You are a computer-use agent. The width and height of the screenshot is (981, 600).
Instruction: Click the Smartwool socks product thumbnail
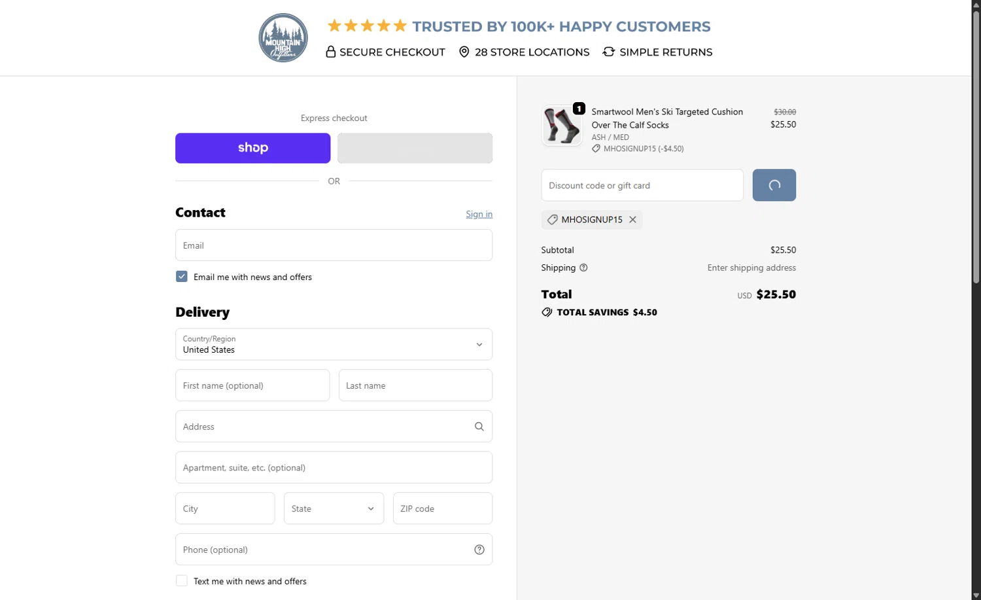tap(562, 126)
